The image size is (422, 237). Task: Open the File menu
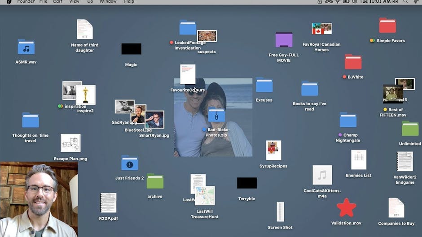43,2
